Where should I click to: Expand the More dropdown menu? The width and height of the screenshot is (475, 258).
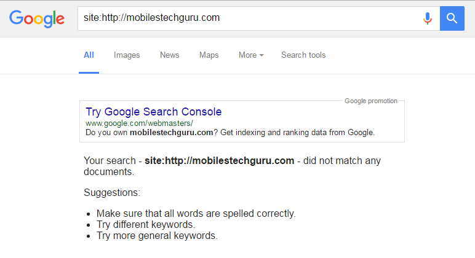pyautogui.click(x=251, y=55)
